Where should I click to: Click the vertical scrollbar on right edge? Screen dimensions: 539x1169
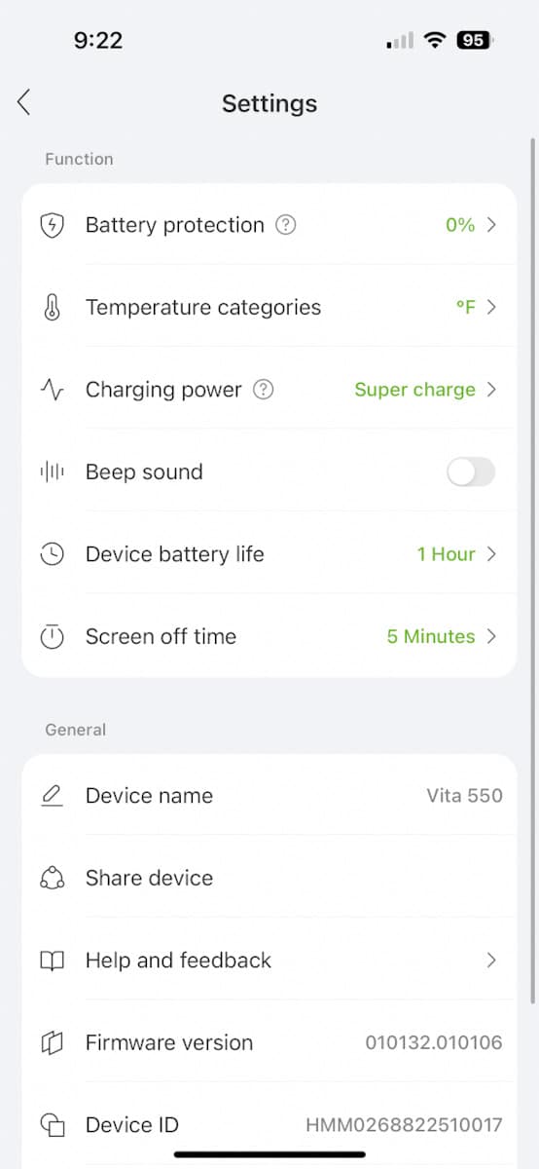pyautogui.click(x=532, y=570)
